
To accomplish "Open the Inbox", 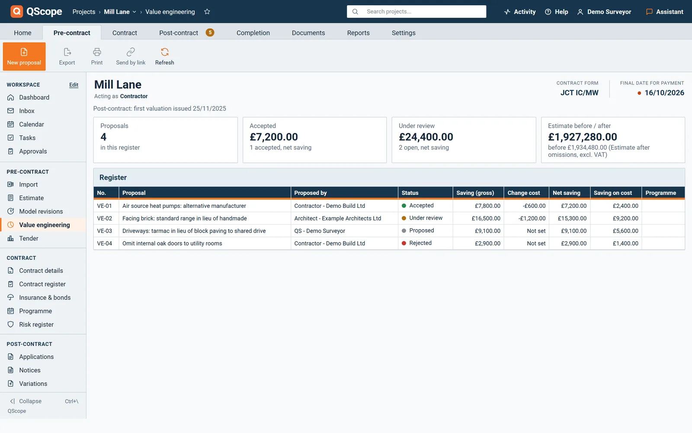I will [43, 111].
